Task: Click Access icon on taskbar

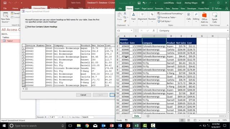Action: click(x=112, y=126)
